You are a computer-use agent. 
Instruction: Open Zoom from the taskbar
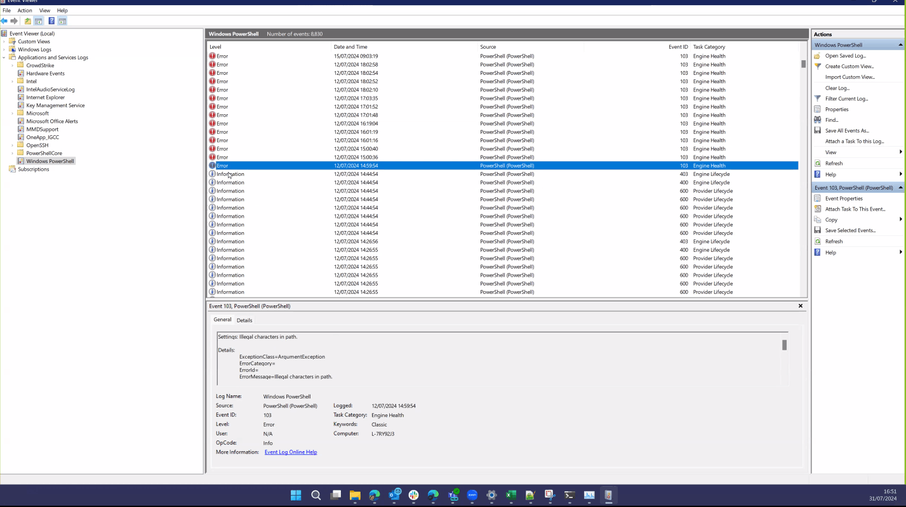(472, 495)
